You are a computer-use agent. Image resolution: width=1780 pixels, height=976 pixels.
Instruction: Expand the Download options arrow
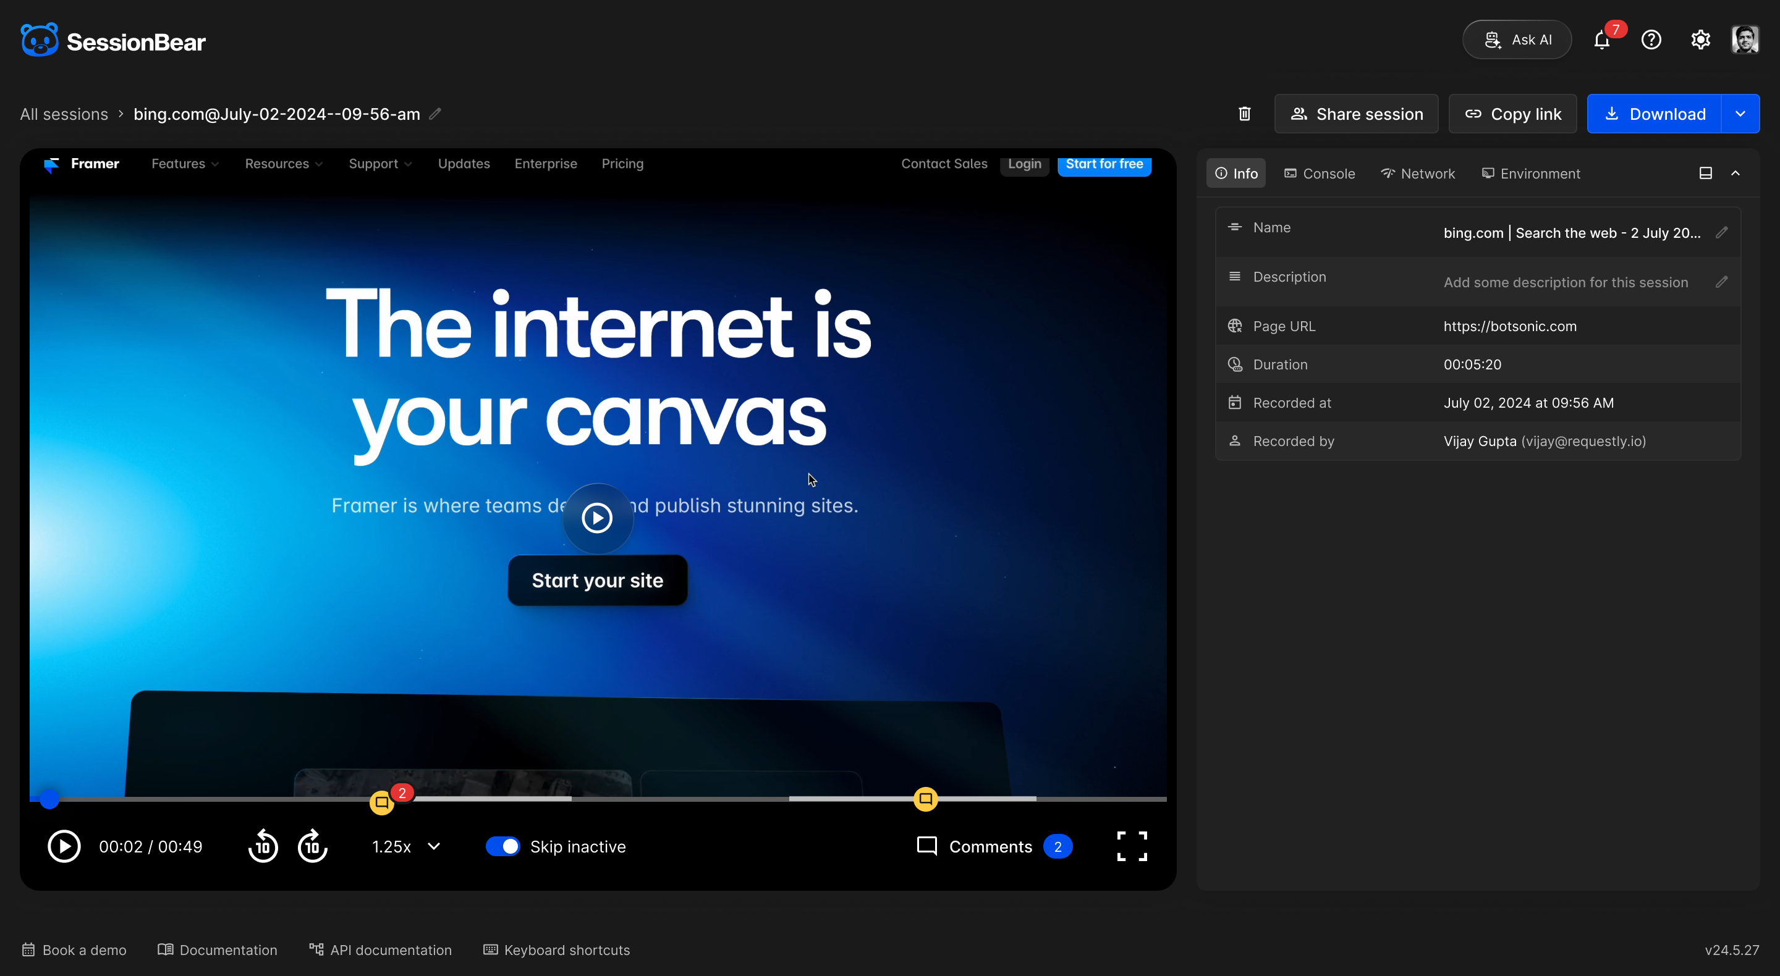[x=1740, y=113]
